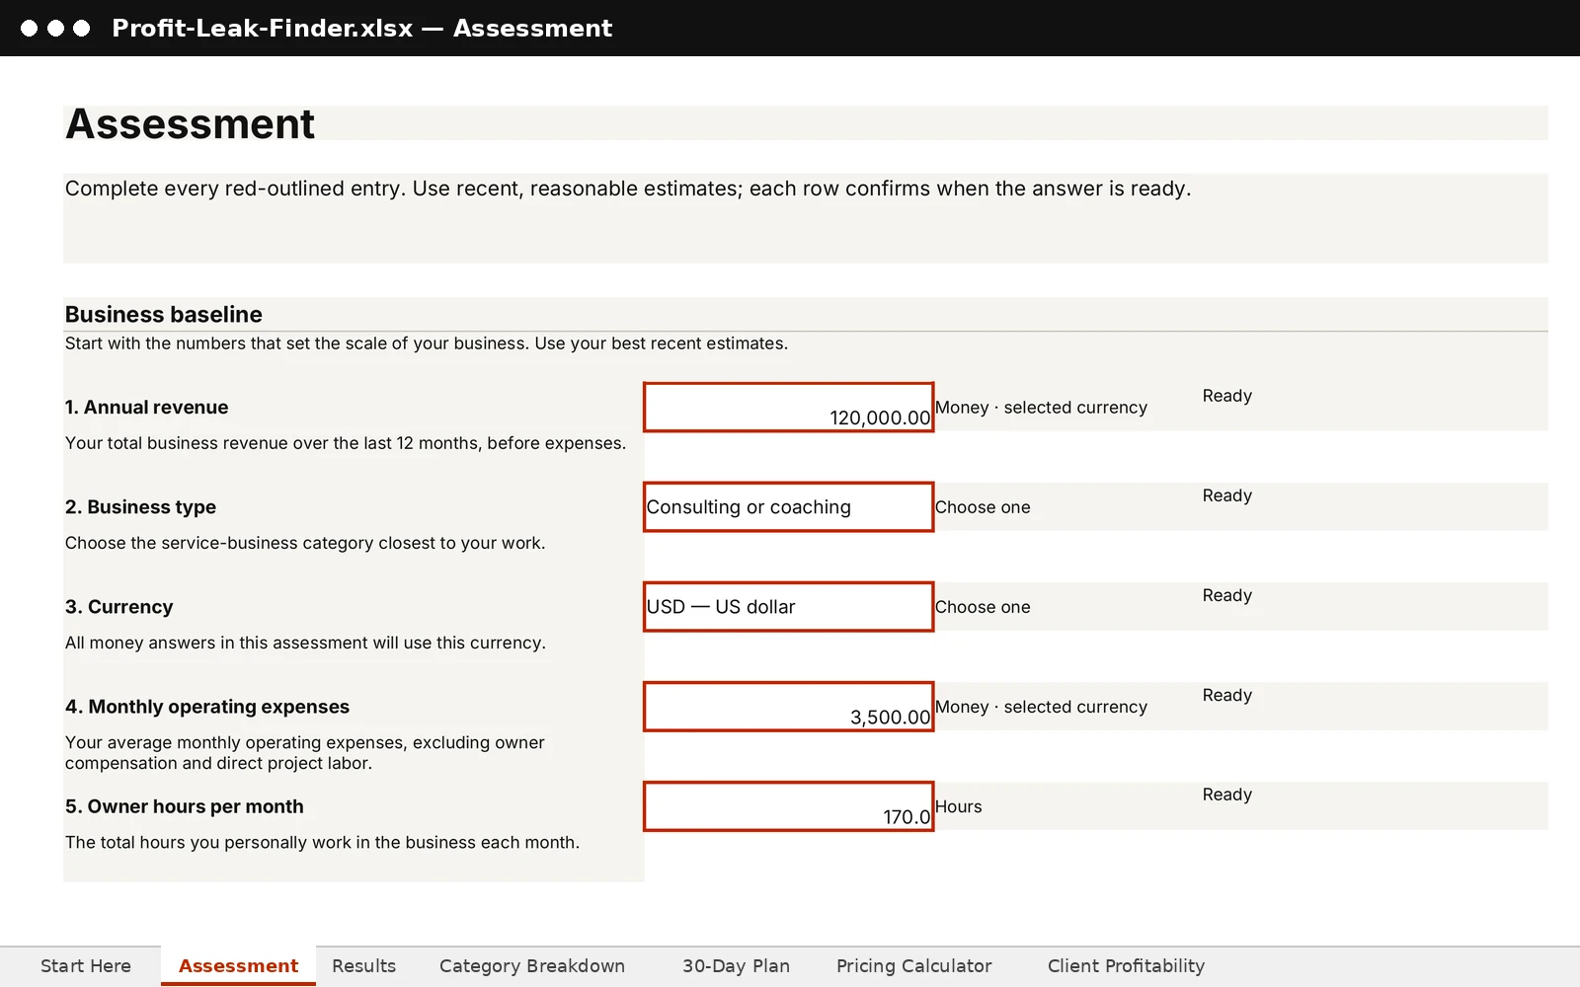Screen dimensions: 1580x987
Task: Click the 'Start with the numbers' description
Action: [427, 343]
